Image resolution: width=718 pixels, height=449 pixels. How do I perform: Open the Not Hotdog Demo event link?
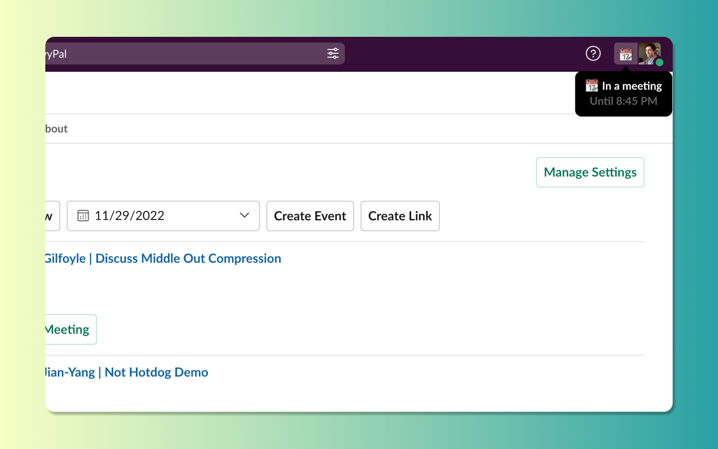(127, 372)
